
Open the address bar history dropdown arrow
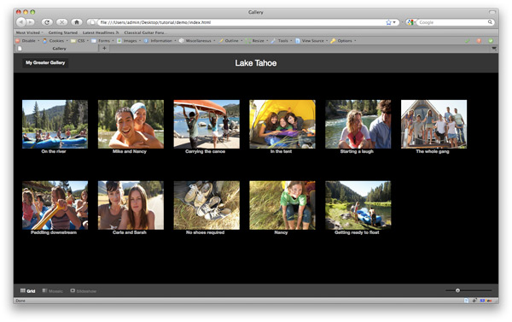(394, 22)
